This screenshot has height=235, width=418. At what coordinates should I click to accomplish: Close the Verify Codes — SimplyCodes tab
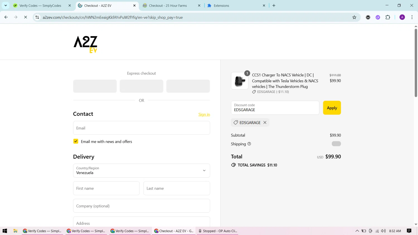[70, 6]
